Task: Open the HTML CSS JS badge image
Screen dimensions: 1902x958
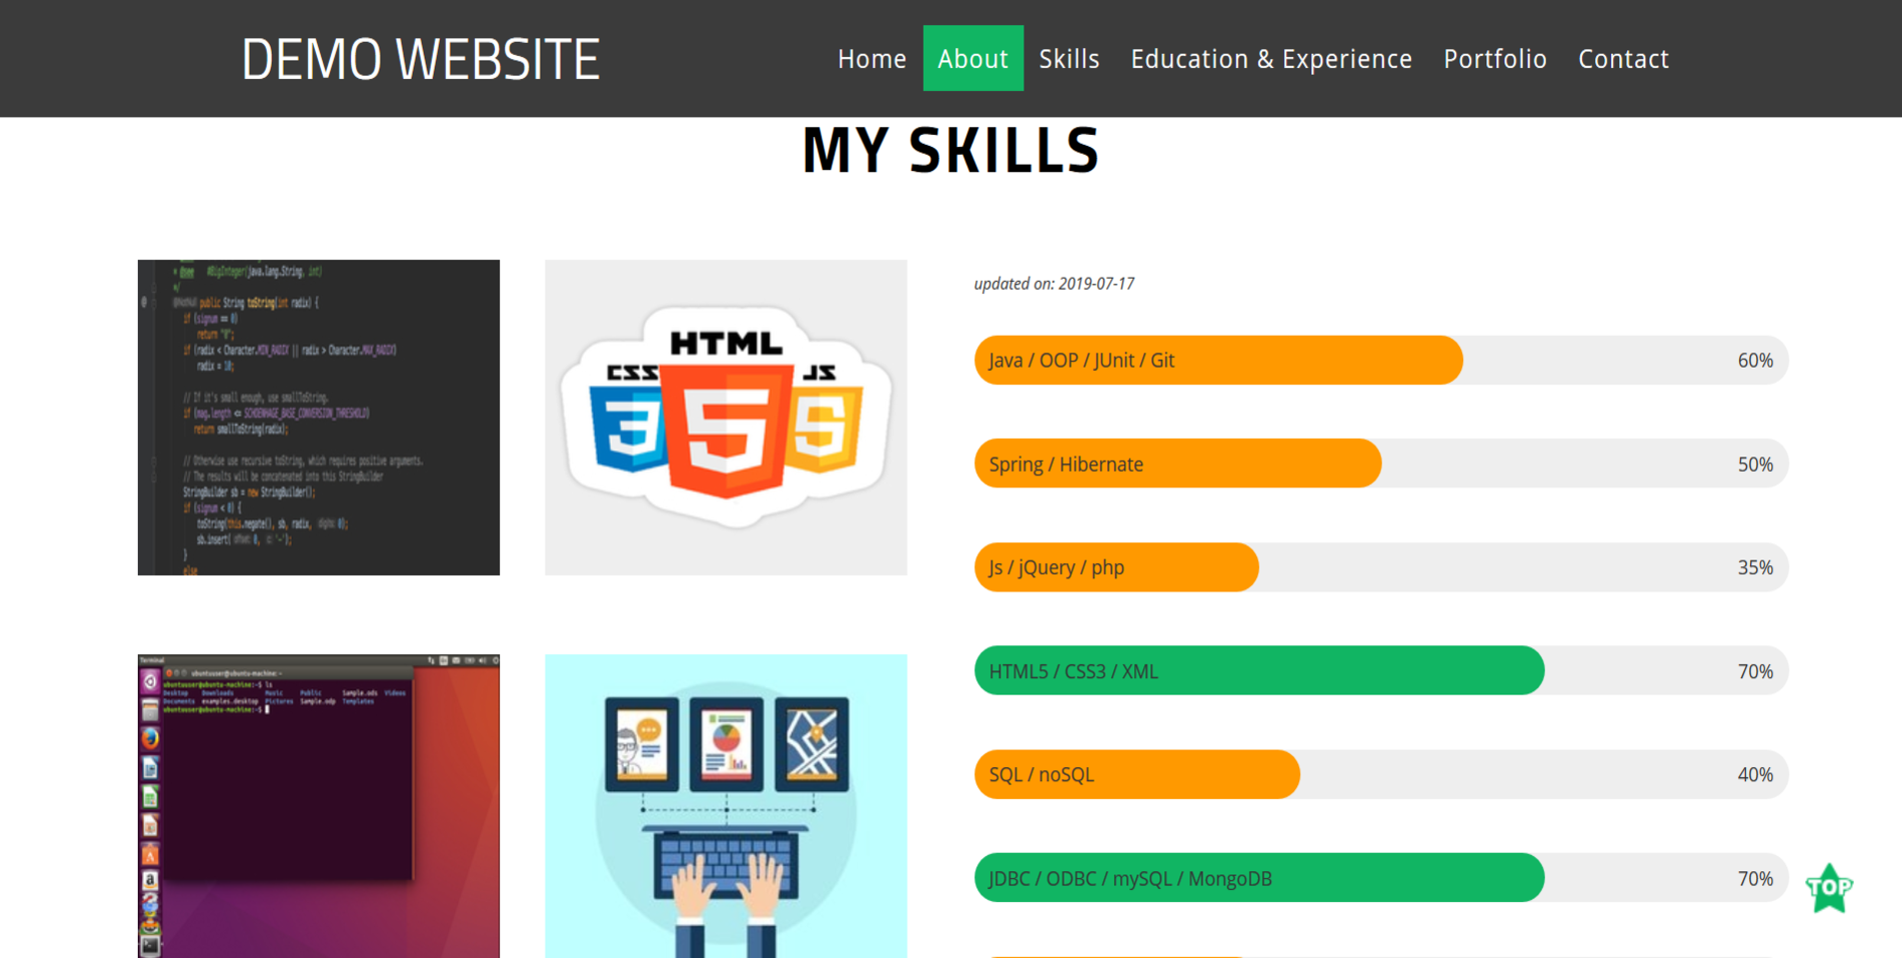Action: point(726,418)
